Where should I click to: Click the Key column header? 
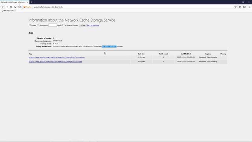pyautogui.click(x=31, y=54)
